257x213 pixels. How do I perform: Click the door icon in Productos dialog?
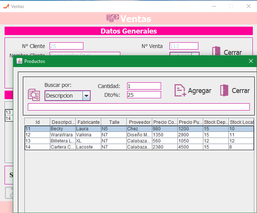(x=224, y=90)
